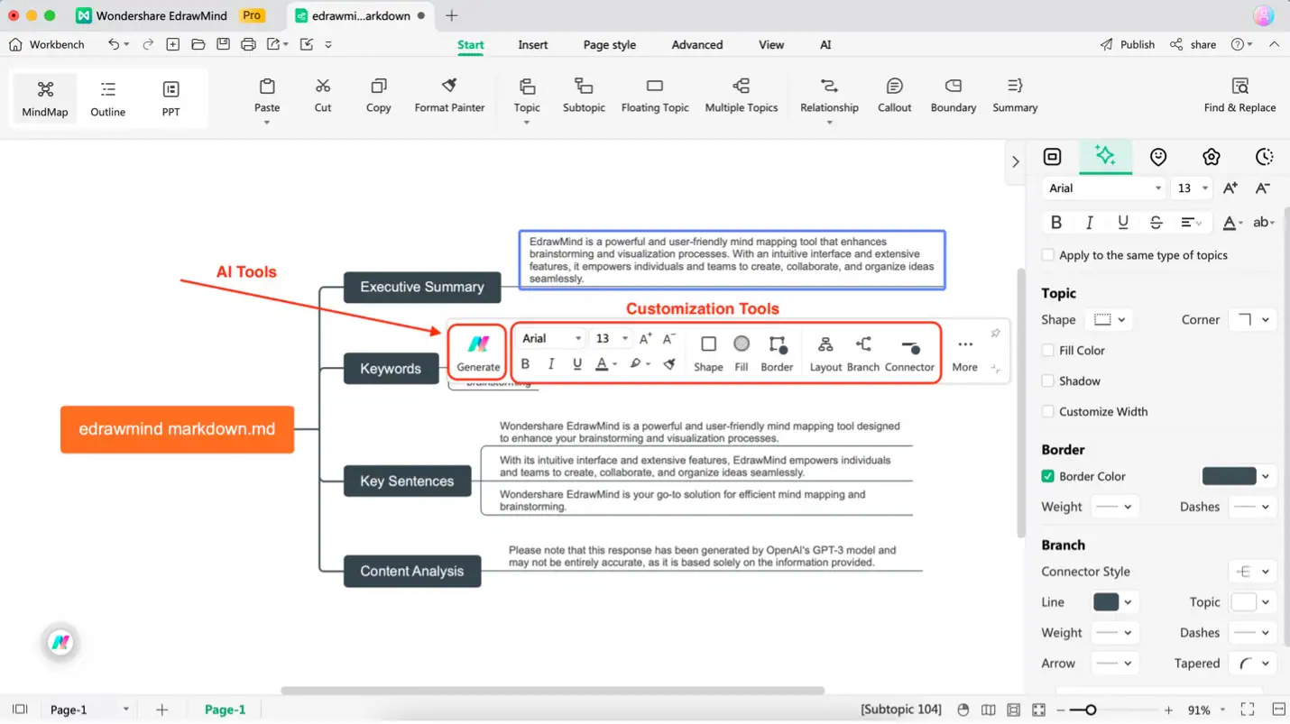This screenshot has width=1290, height=724.
Task: Activate the Format Painter
Action: tap(449, 96)
